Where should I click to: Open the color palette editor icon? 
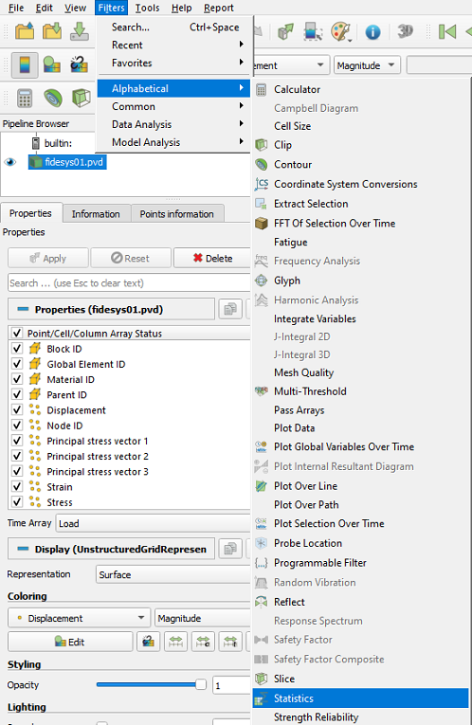click(x=341, y=32)
